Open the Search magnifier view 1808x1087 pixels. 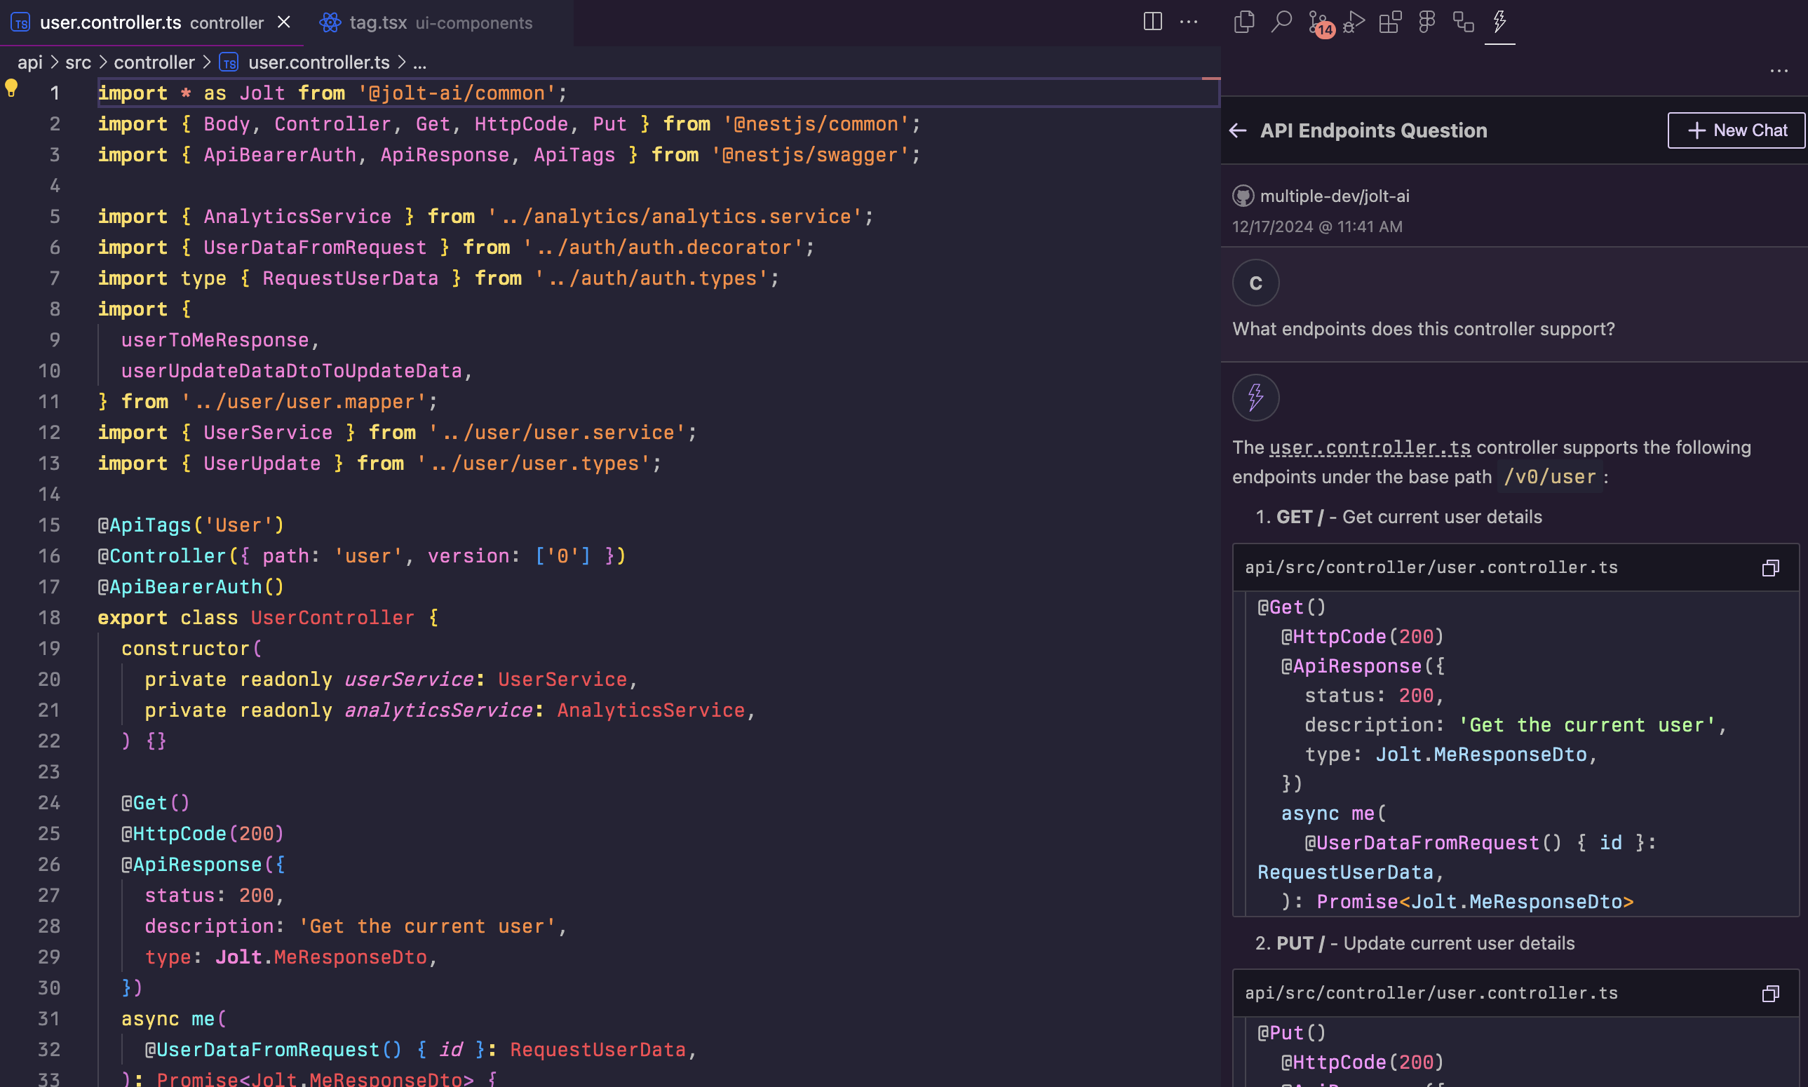coord(1281,22)
